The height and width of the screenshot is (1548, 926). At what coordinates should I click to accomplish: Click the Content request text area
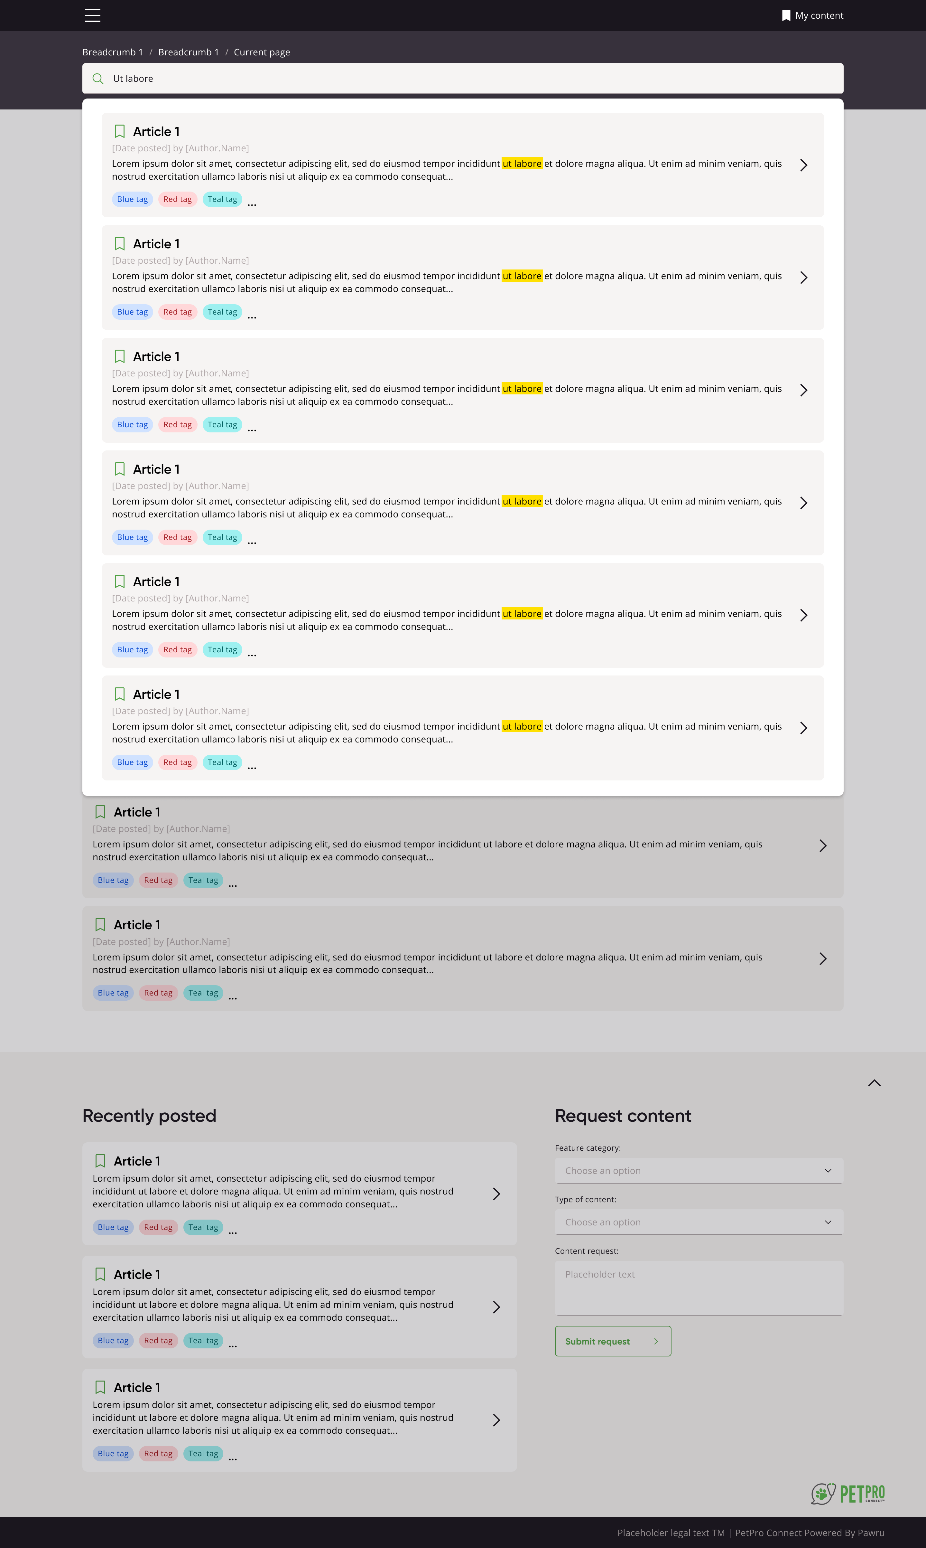pos(698,1288)
